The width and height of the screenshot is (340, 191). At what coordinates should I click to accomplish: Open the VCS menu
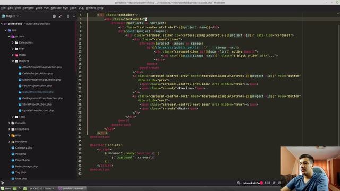pos(81,8)
